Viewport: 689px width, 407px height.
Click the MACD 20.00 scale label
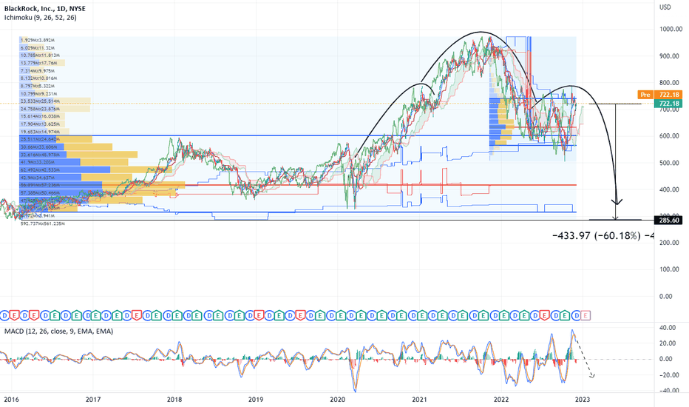667,343
